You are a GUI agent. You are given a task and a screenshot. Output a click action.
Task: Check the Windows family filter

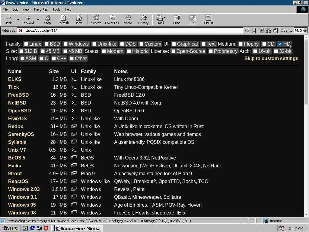(x=65, y=44)
